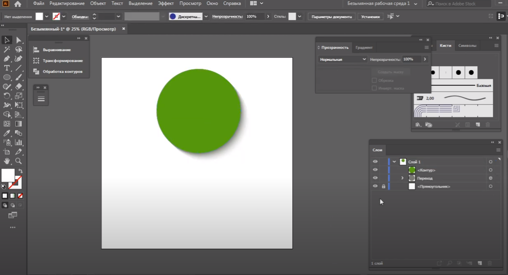Expand the Переход layer group
508x275 pixels.
point(402,178)
